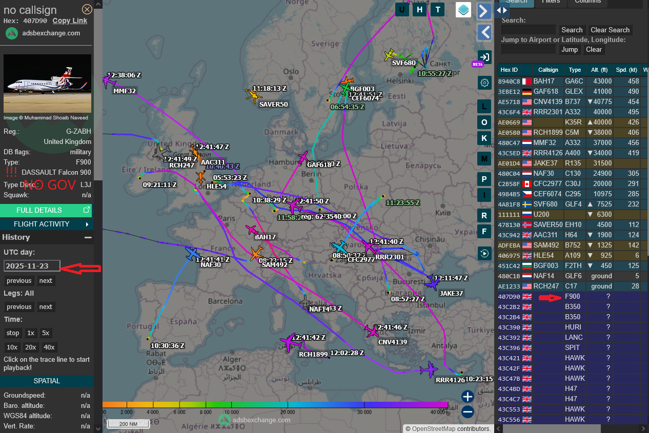649x433 pixels.
Task: Switch to the Filters tab
Action: click(551, 2)
